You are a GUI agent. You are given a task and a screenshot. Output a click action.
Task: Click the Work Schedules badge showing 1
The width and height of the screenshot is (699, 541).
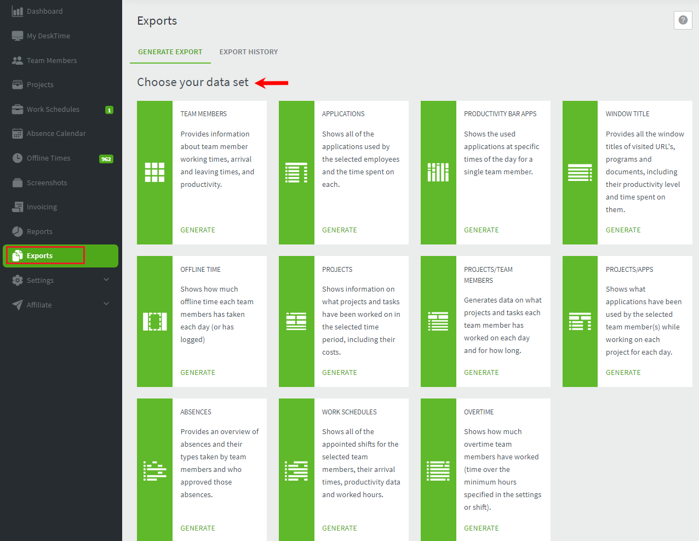[109, 110]
